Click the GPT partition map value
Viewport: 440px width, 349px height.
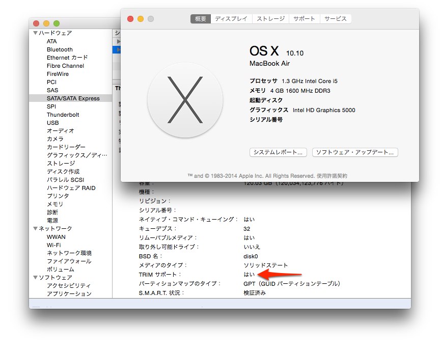coord(292,284)
